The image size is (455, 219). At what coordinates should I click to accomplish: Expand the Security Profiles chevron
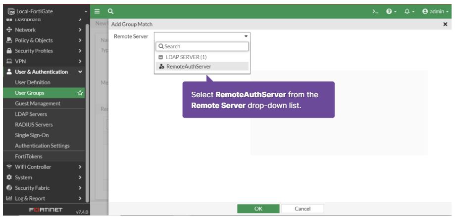pos(80,51)
